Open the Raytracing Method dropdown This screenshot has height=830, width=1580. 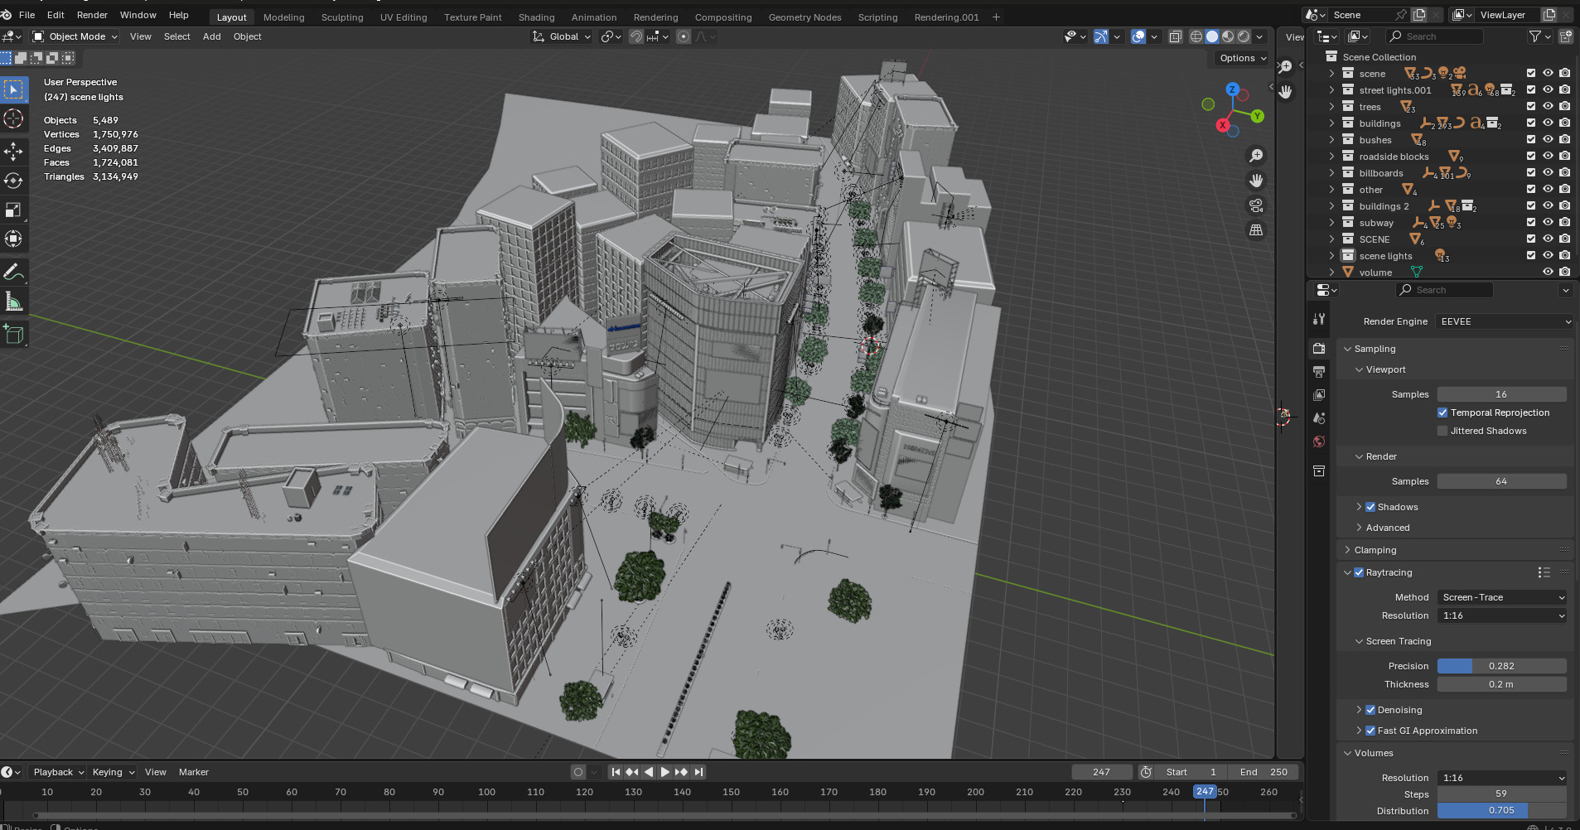[1502, 597]
